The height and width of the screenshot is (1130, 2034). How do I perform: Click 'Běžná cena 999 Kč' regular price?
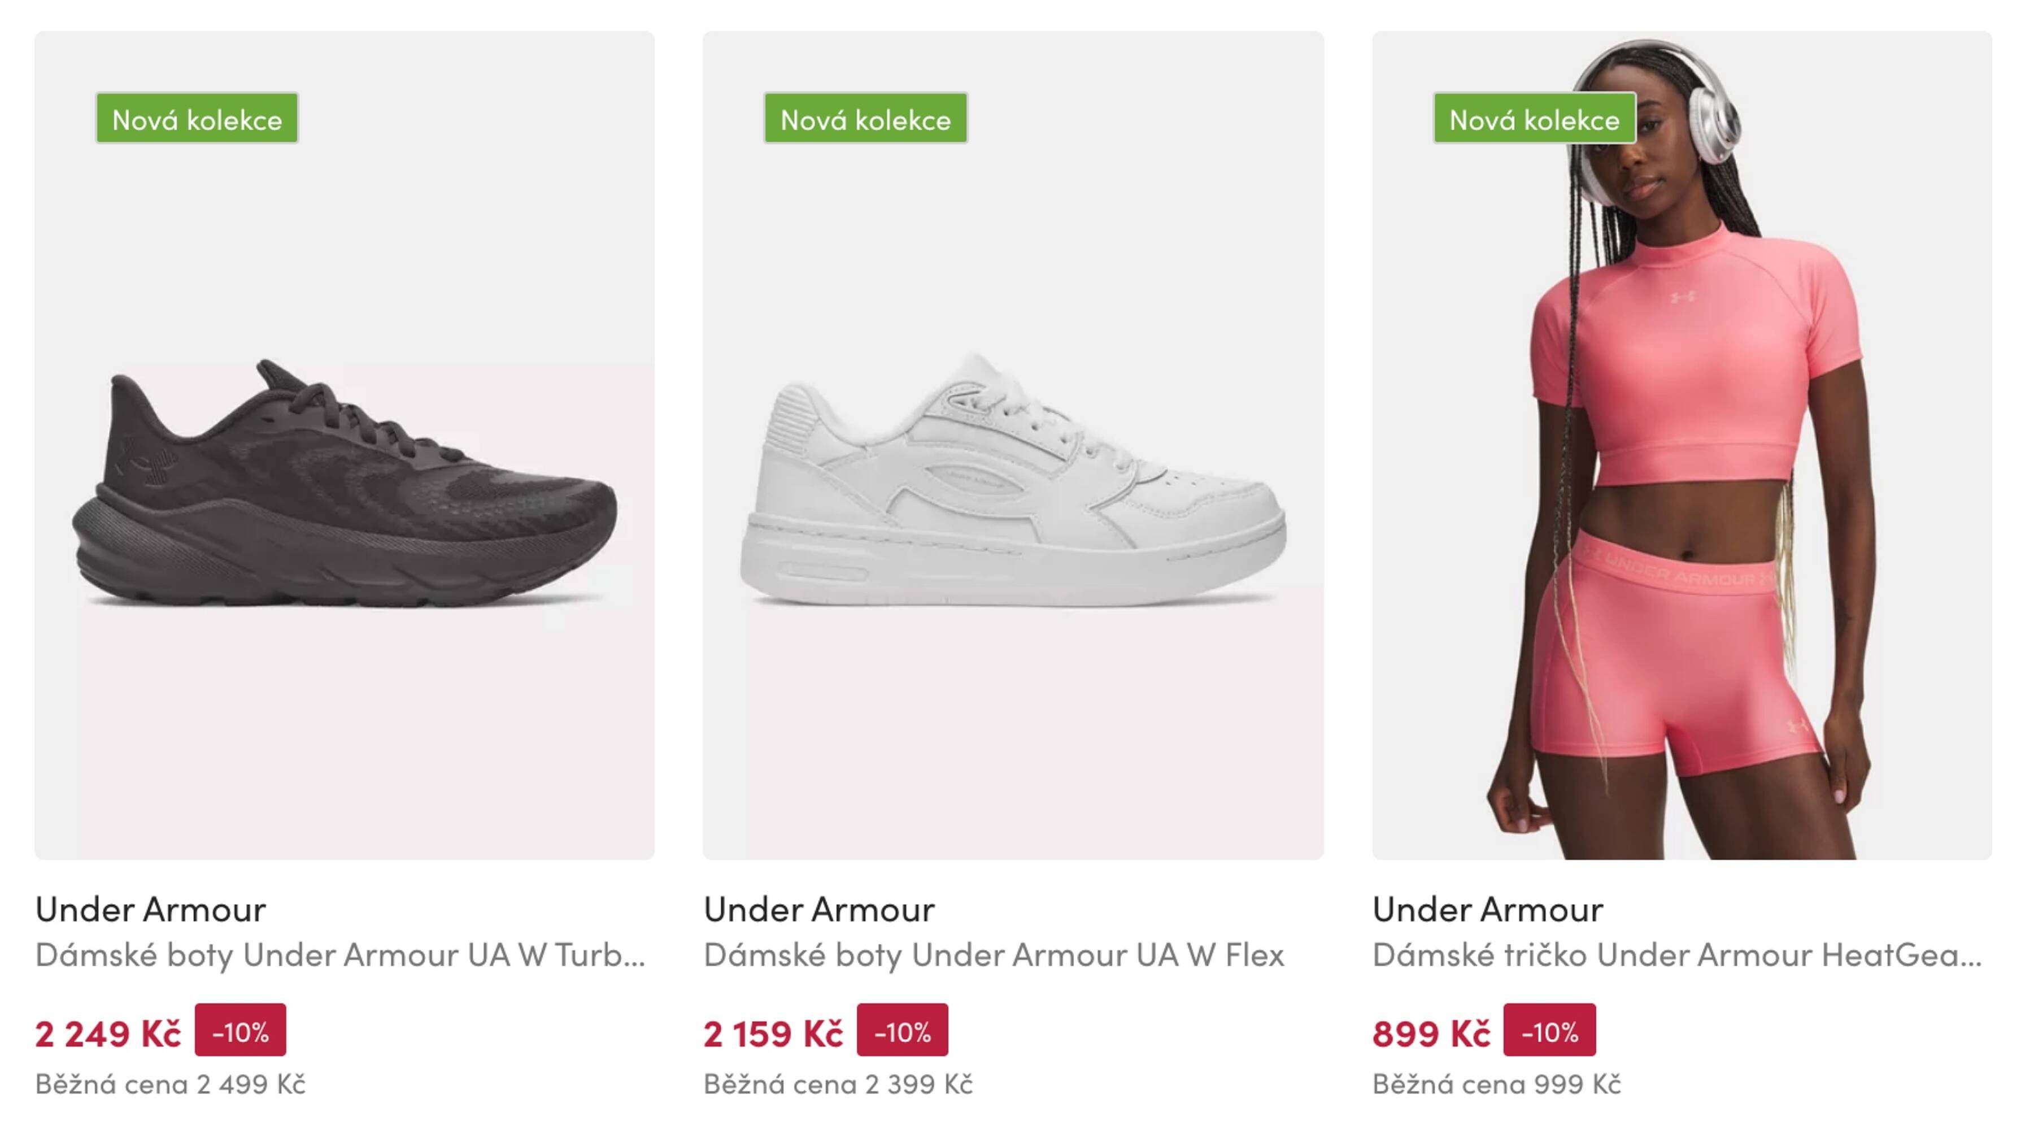coord(1496,1084)
